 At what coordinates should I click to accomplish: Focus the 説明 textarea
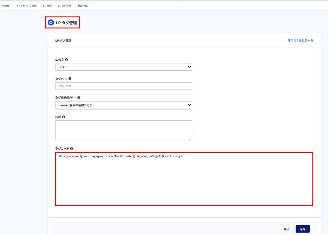[x=124, y=130]
